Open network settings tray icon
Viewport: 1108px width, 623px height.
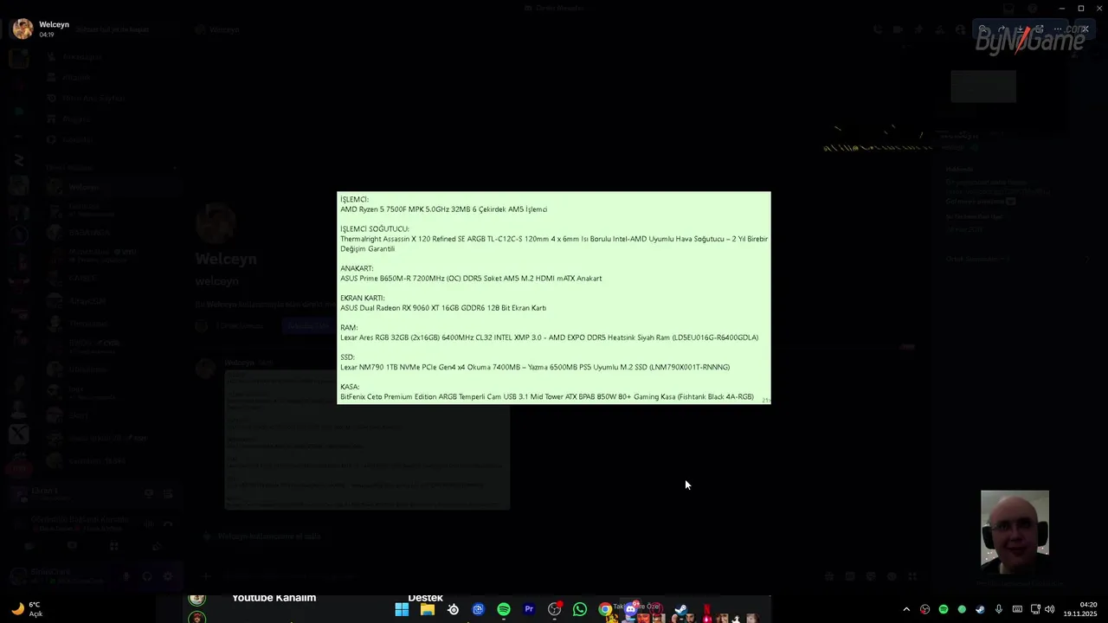1035,609
